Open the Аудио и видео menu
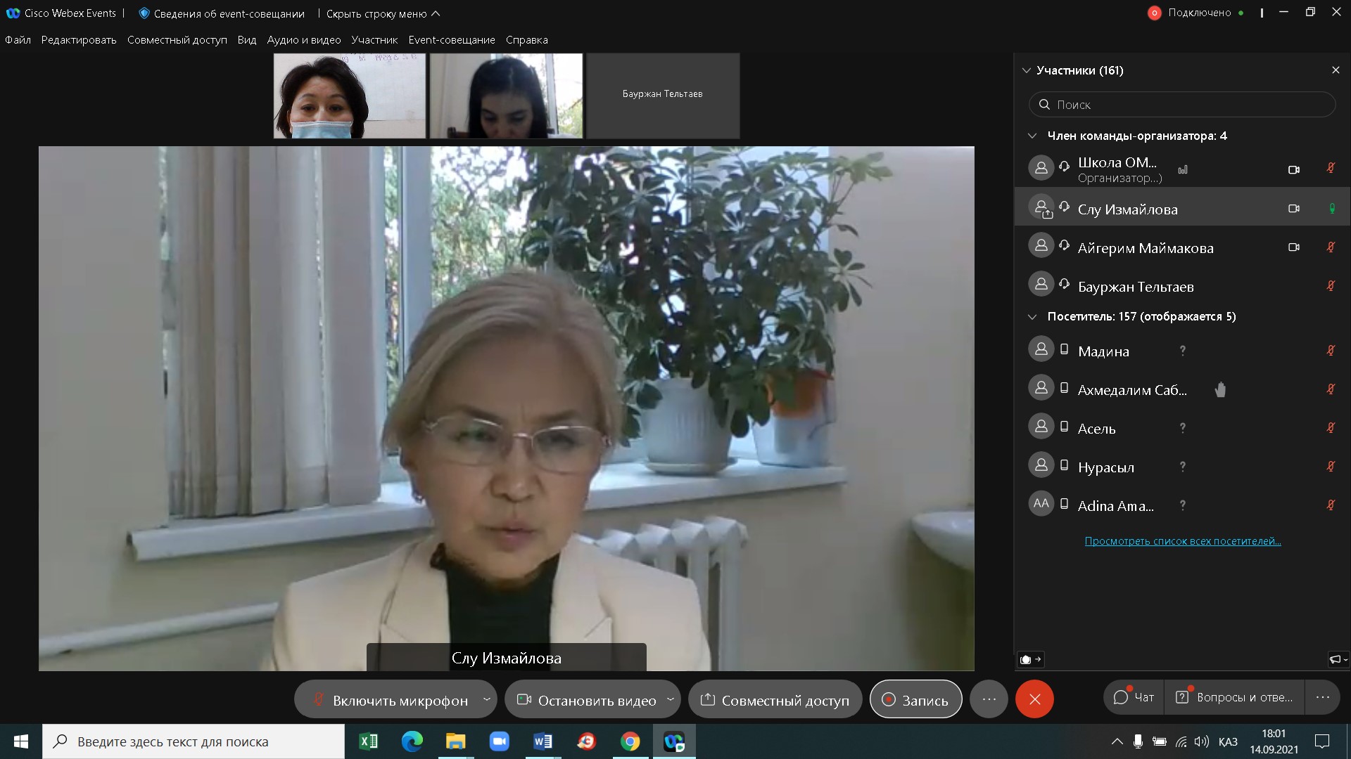This screenshot has width=1351, height=759. 303,40
